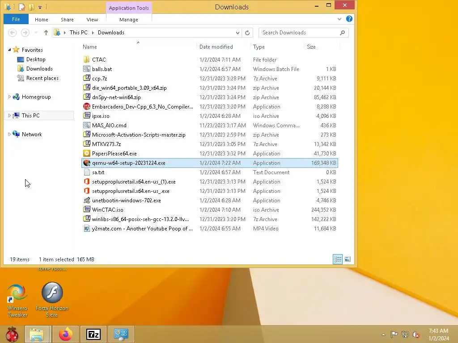Open File Explorer taskbar button
This screenshot has width=458, height=343.
pos(37,334)
